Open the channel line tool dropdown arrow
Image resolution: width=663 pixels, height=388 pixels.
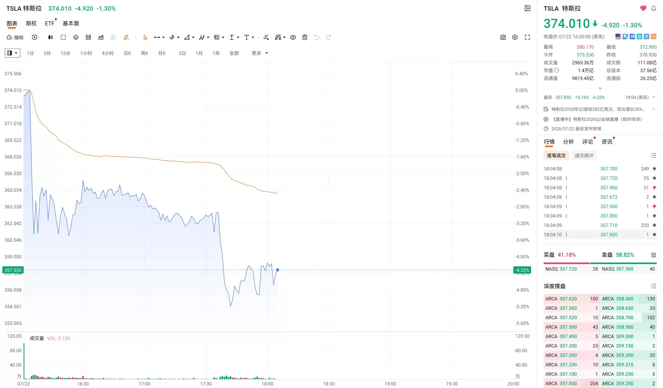[x=178, y=37]
